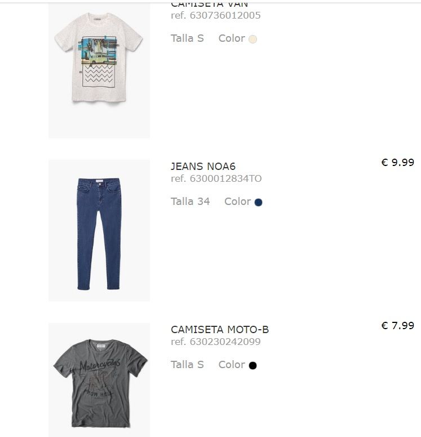The height and width of the screenshot is (437, 421).
Task: Click the Color label for Jeans Noa6
Action: point(238,201)
